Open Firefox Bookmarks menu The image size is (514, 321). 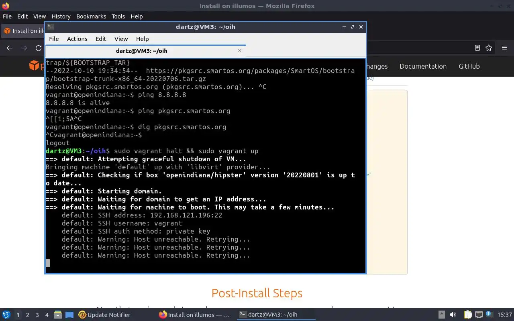[91, 16]
